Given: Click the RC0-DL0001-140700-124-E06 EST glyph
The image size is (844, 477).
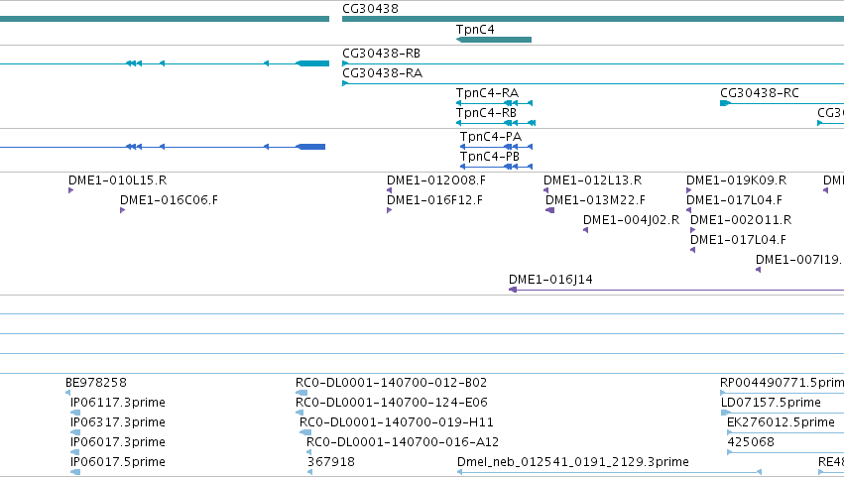Looking at the screenshot, I should click(x=300, y=413).
